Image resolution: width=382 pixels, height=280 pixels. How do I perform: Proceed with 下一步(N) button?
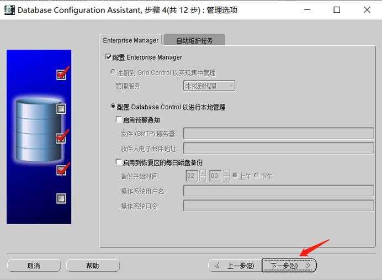[289, 266]
